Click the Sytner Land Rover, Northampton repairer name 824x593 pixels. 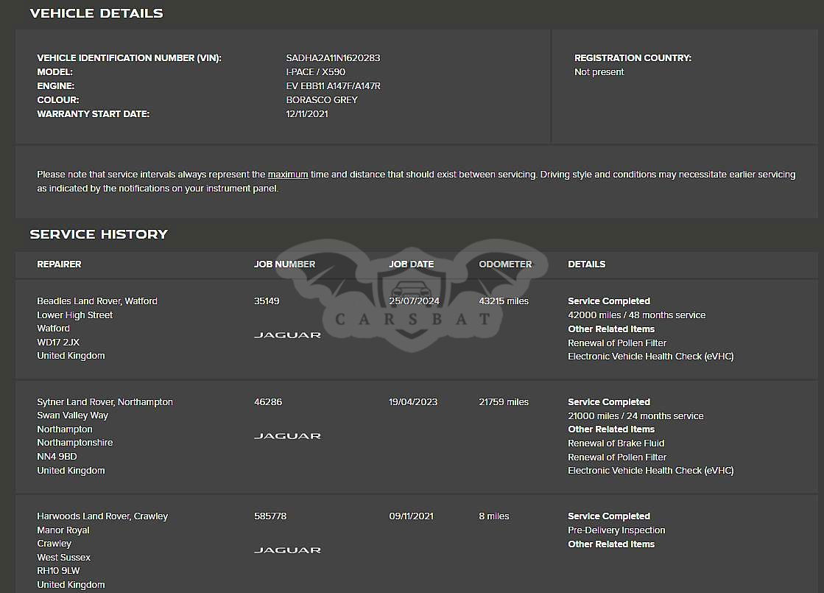pos(105,402)
